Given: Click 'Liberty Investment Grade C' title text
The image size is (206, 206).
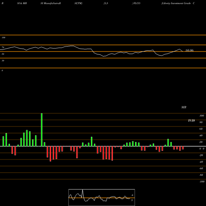Looking at the screenshot, I should [178, 3].
